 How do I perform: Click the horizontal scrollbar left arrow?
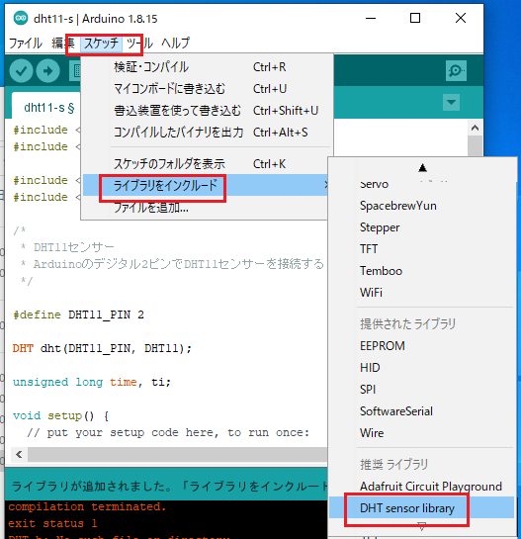coord(19,454)
